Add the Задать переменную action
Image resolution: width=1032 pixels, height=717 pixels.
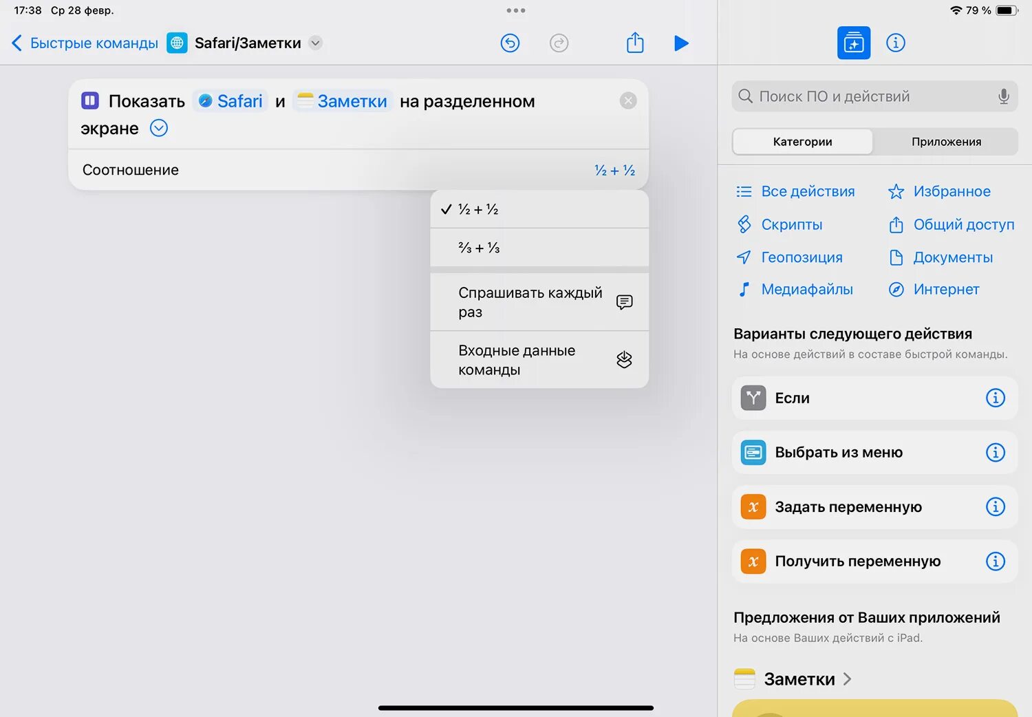(x=874, y=506)
